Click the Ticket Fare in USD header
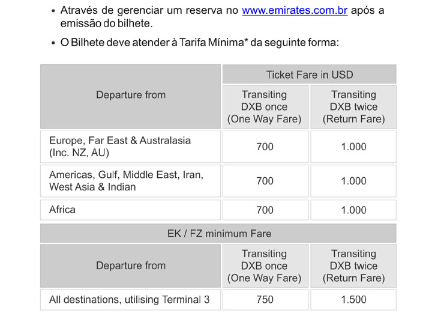 click(310, 74)
